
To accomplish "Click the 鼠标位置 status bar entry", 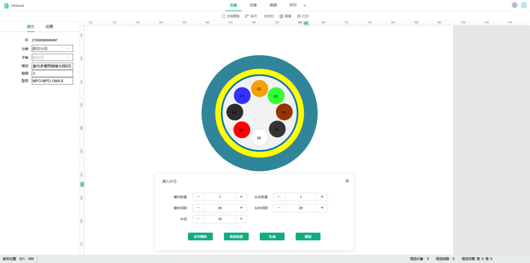I will [x=18, y=259].
